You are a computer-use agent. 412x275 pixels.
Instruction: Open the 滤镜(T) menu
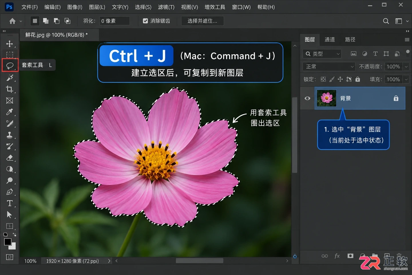click(x=166, y=7)
